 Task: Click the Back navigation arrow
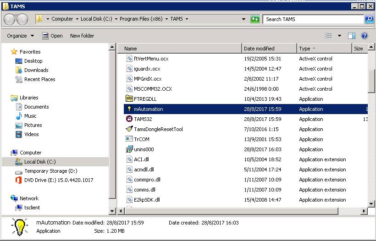(9, 19)
